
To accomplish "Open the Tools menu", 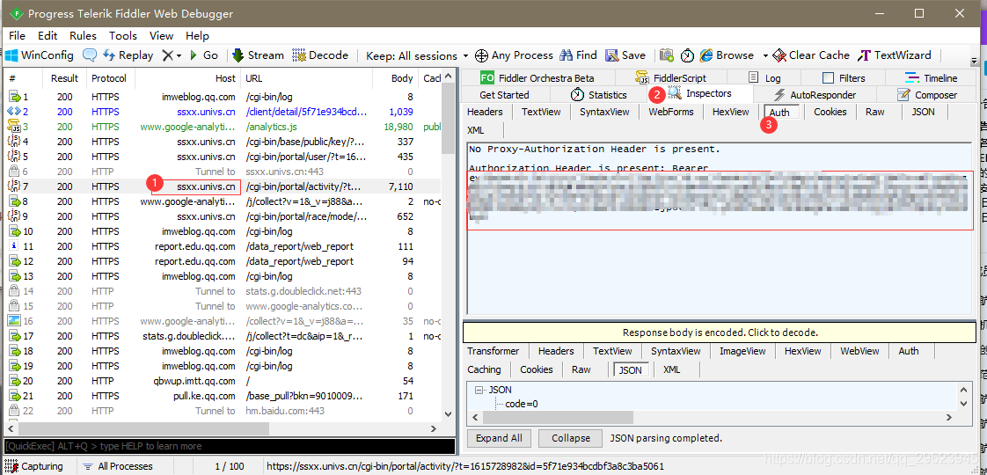I will pyautogui.click(x=123, y=36).
